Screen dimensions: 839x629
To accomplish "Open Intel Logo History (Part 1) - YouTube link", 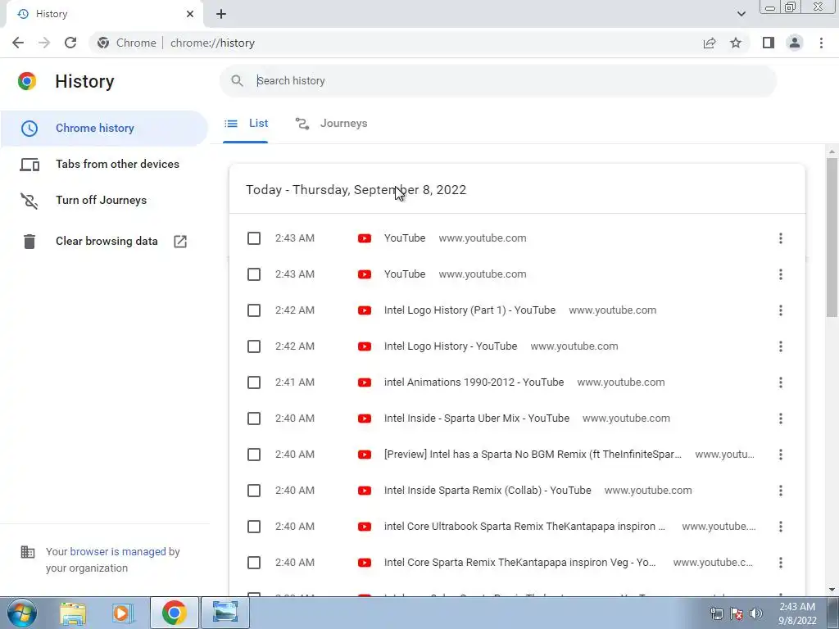I will [469, 310].
